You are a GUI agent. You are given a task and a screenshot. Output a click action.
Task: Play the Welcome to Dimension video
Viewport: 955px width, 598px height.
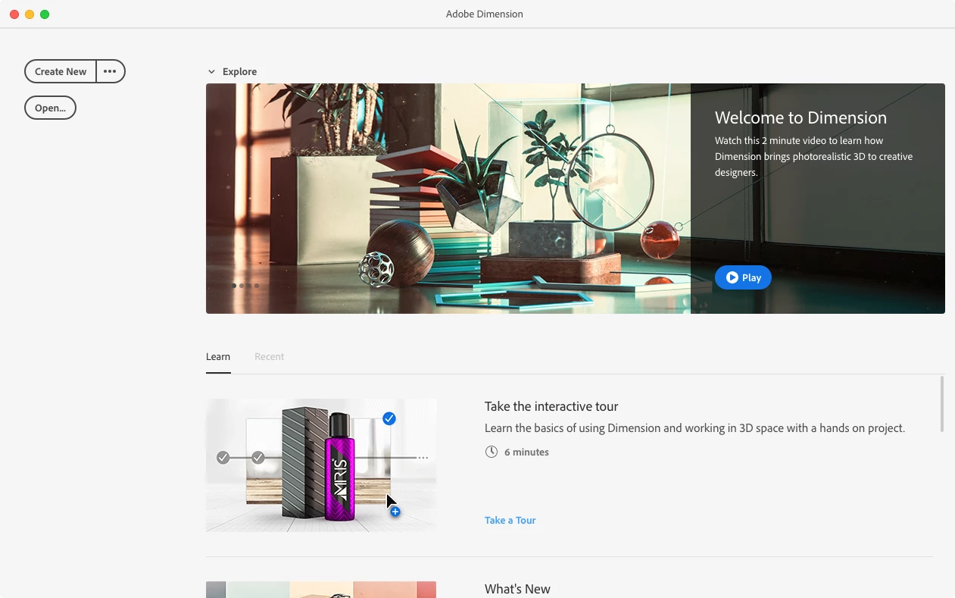(x=743, y=277)
